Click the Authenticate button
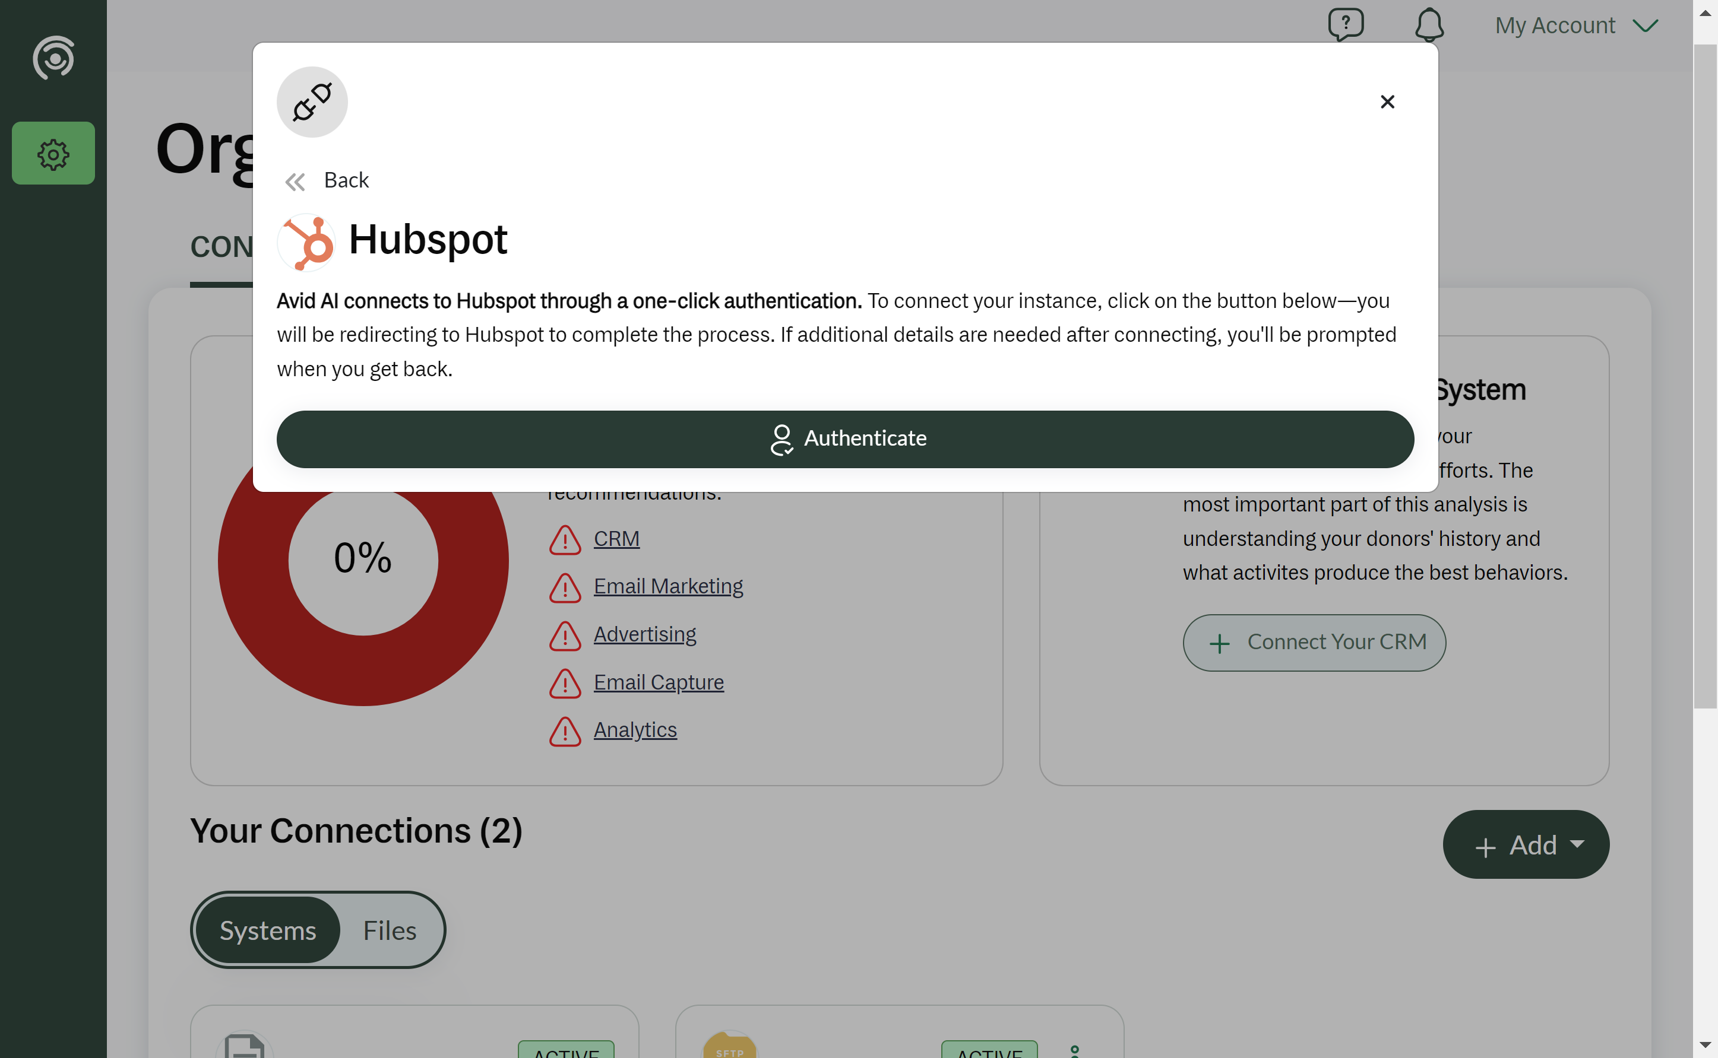1718x1058 pixels. pyautogui.click(x=845, y=439)
